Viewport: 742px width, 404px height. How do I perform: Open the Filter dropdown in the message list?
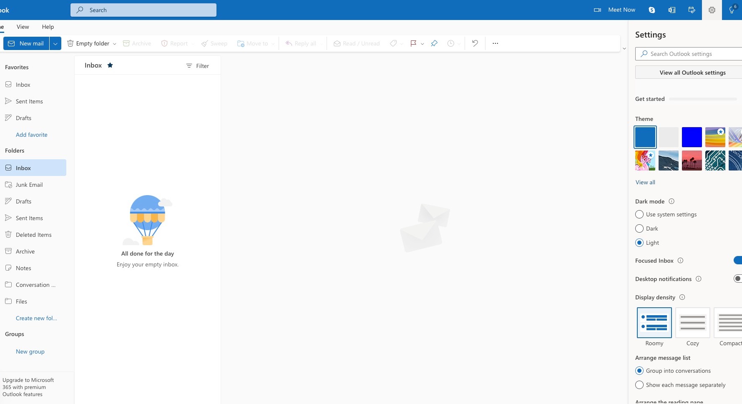coord(198,66)
